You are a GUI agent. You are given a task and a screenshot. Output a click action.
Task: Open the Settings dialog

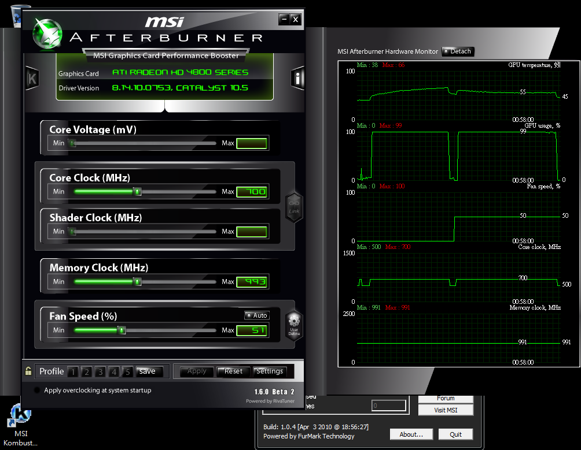tap(270, 371)
